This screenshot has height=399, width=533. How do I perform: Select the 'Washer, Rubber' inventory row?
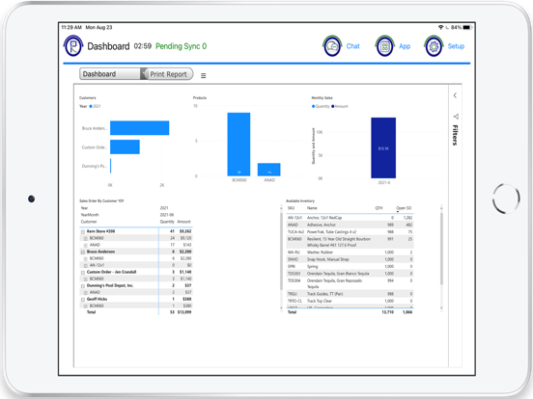click(x=350, y=253)
